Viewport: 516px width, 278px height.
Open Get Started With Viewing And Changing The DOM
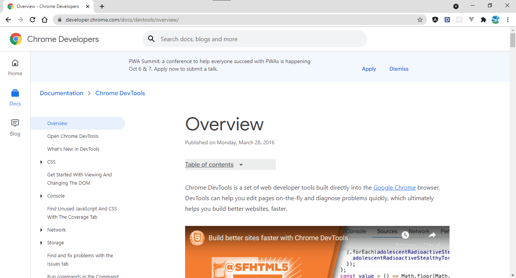tap(79, 179)
